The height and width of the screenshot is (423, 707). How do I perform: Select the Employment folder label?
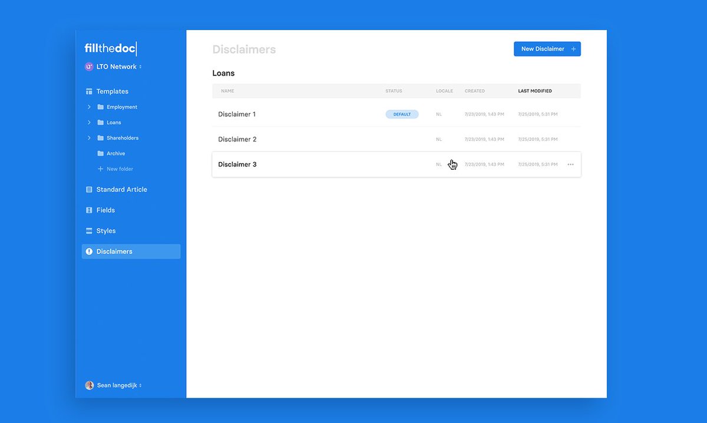(x=122, y=107)
